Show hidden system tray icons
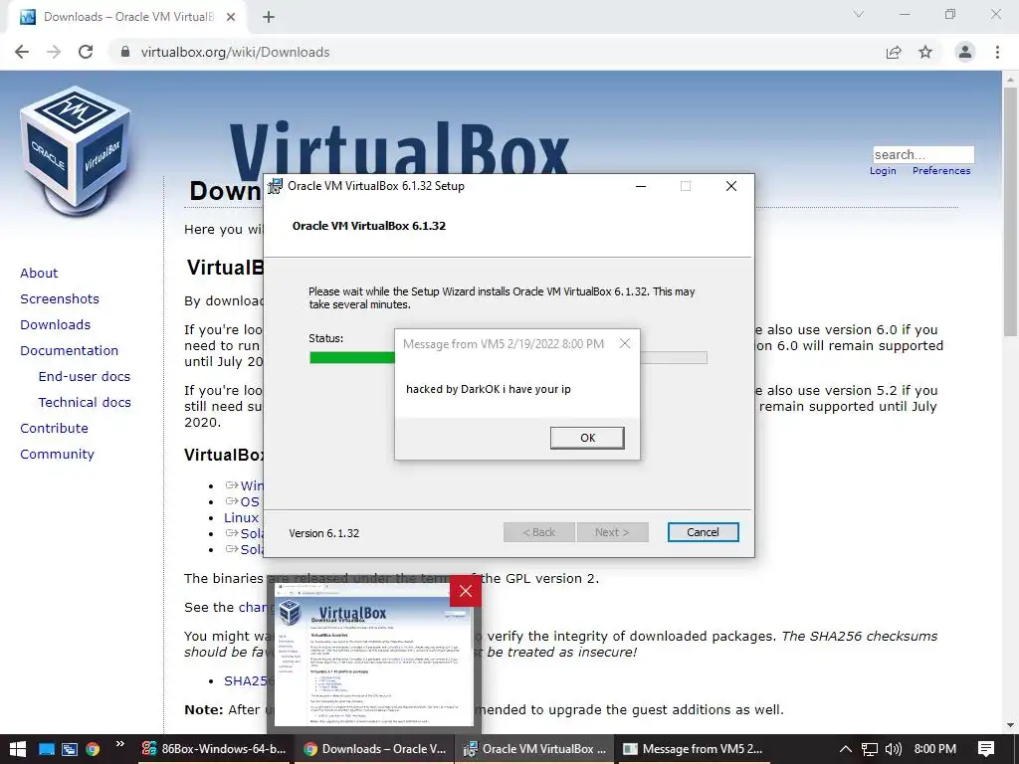1019x764 pixels. [846, 749]
